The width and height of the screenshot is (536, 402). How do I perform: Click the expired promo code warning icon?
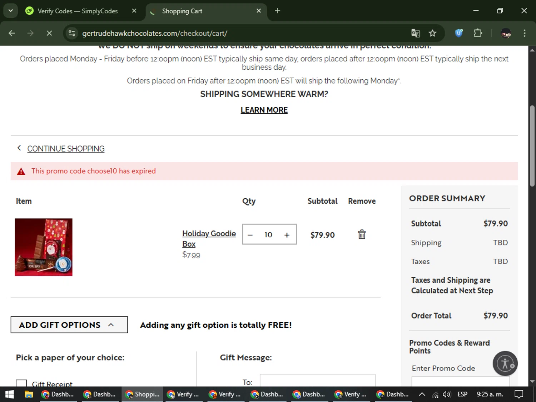pos(21,171)
